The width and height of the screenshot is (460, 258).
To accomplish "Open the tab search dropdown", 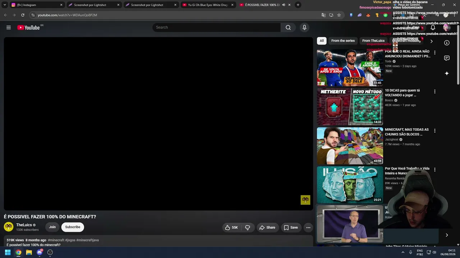I will pyautogui.click(x=5, y=5).
